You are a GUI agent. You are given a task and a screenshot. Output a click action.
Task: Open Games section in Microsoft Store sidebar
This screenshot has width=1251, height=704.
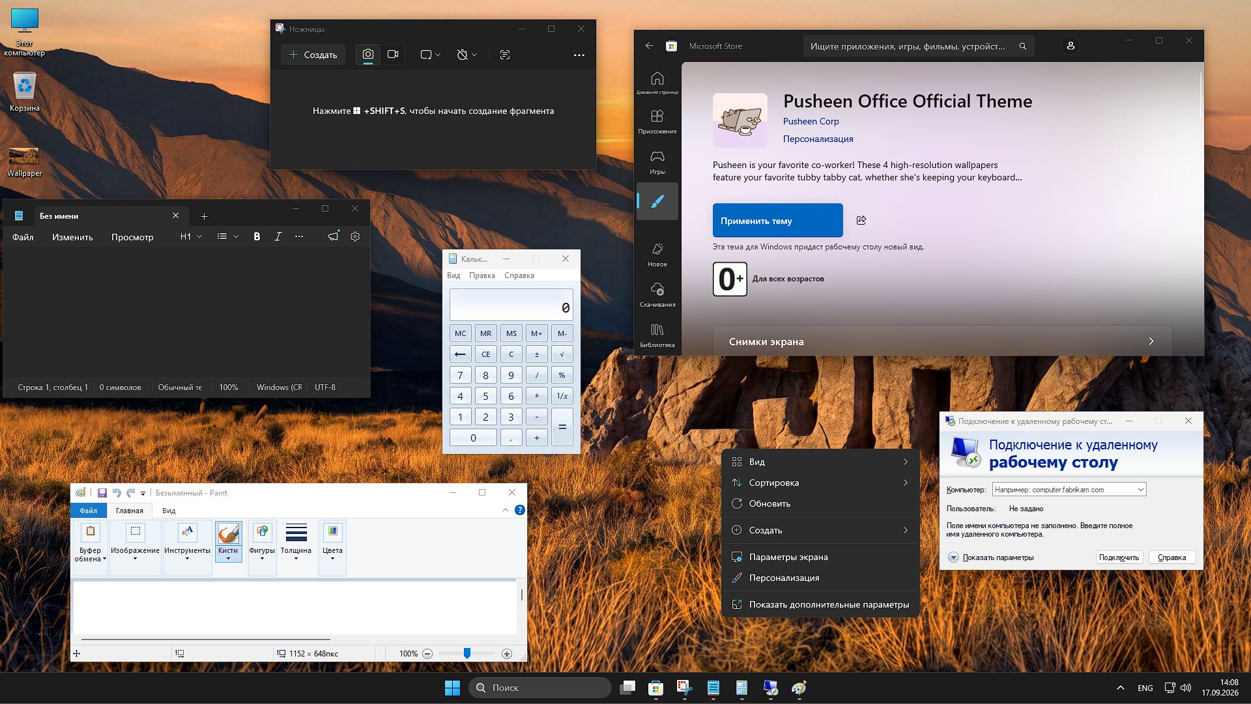(657, 162)
